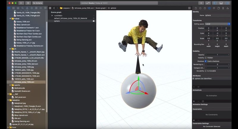Click the Scale y value field
Image resolution: width=238 pixels, height=129 pixels.
217,39
